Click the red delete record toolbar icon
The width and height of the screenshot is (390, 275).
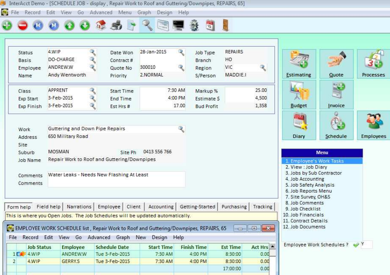pyautogui.click(x=22, y=25)
